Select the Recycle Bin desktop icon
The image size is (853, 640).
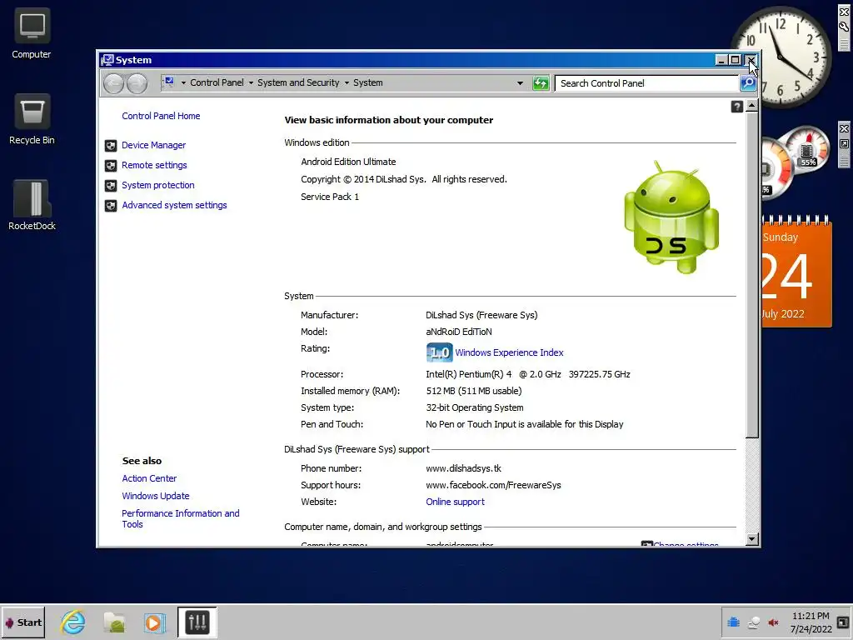(x=32, y=119)
